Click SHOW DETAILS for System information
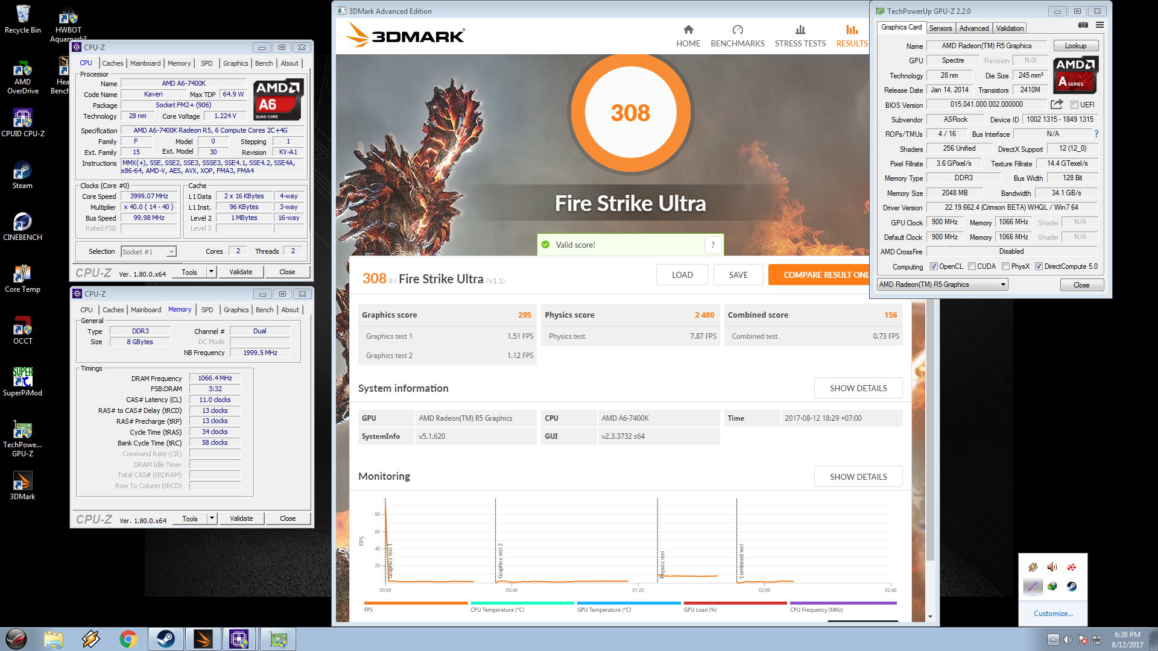 point(858,388)
